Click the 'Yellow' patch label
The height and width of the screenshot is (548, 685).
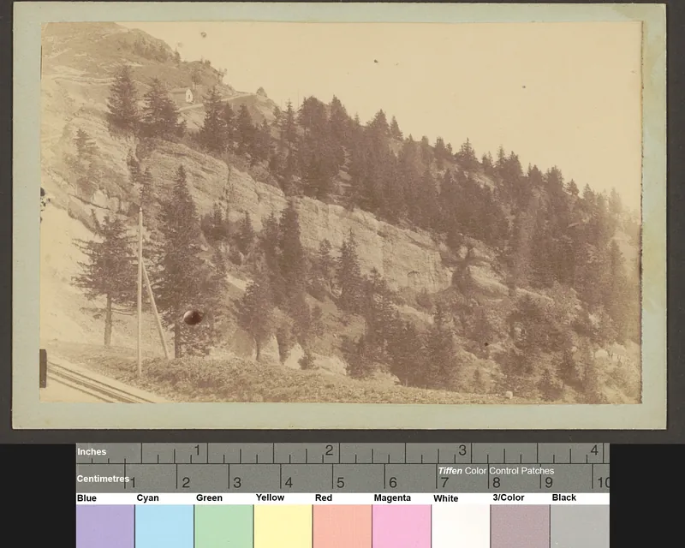click(x=270, y=497)
